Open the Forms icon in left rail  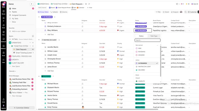click(x=4, y=53)
